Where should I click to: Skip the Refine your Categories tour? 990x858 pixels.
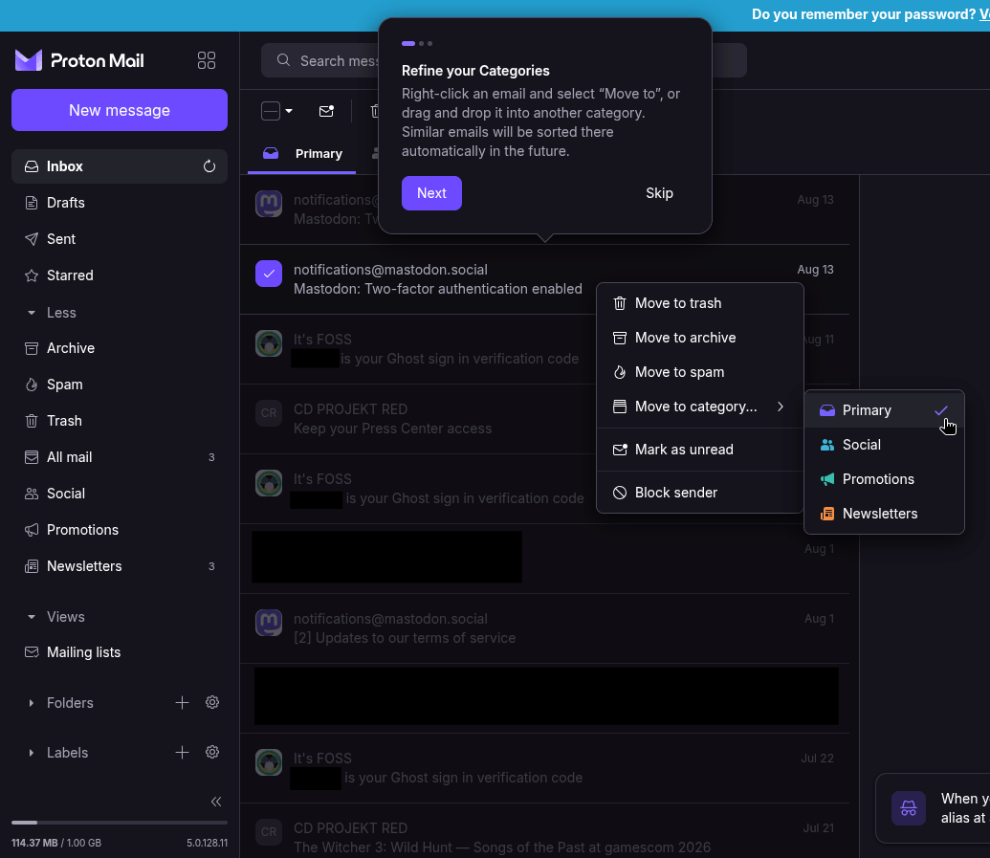click(x=659, y=193)
